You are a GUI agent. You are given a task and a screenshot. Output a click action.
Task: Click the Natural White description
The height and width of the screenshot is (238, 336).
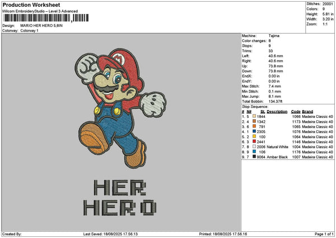click(278, 147)
